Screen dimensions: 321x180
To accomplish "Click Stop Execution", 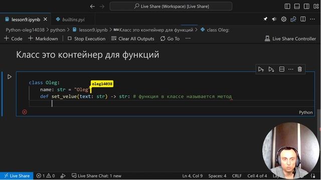I will [x=86, y=38].
